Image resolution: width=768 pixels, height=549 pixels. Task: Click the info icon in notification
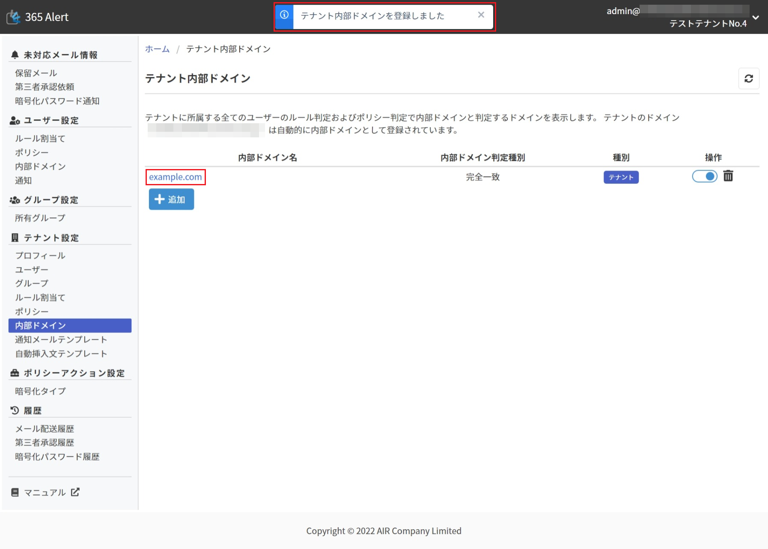284,15
